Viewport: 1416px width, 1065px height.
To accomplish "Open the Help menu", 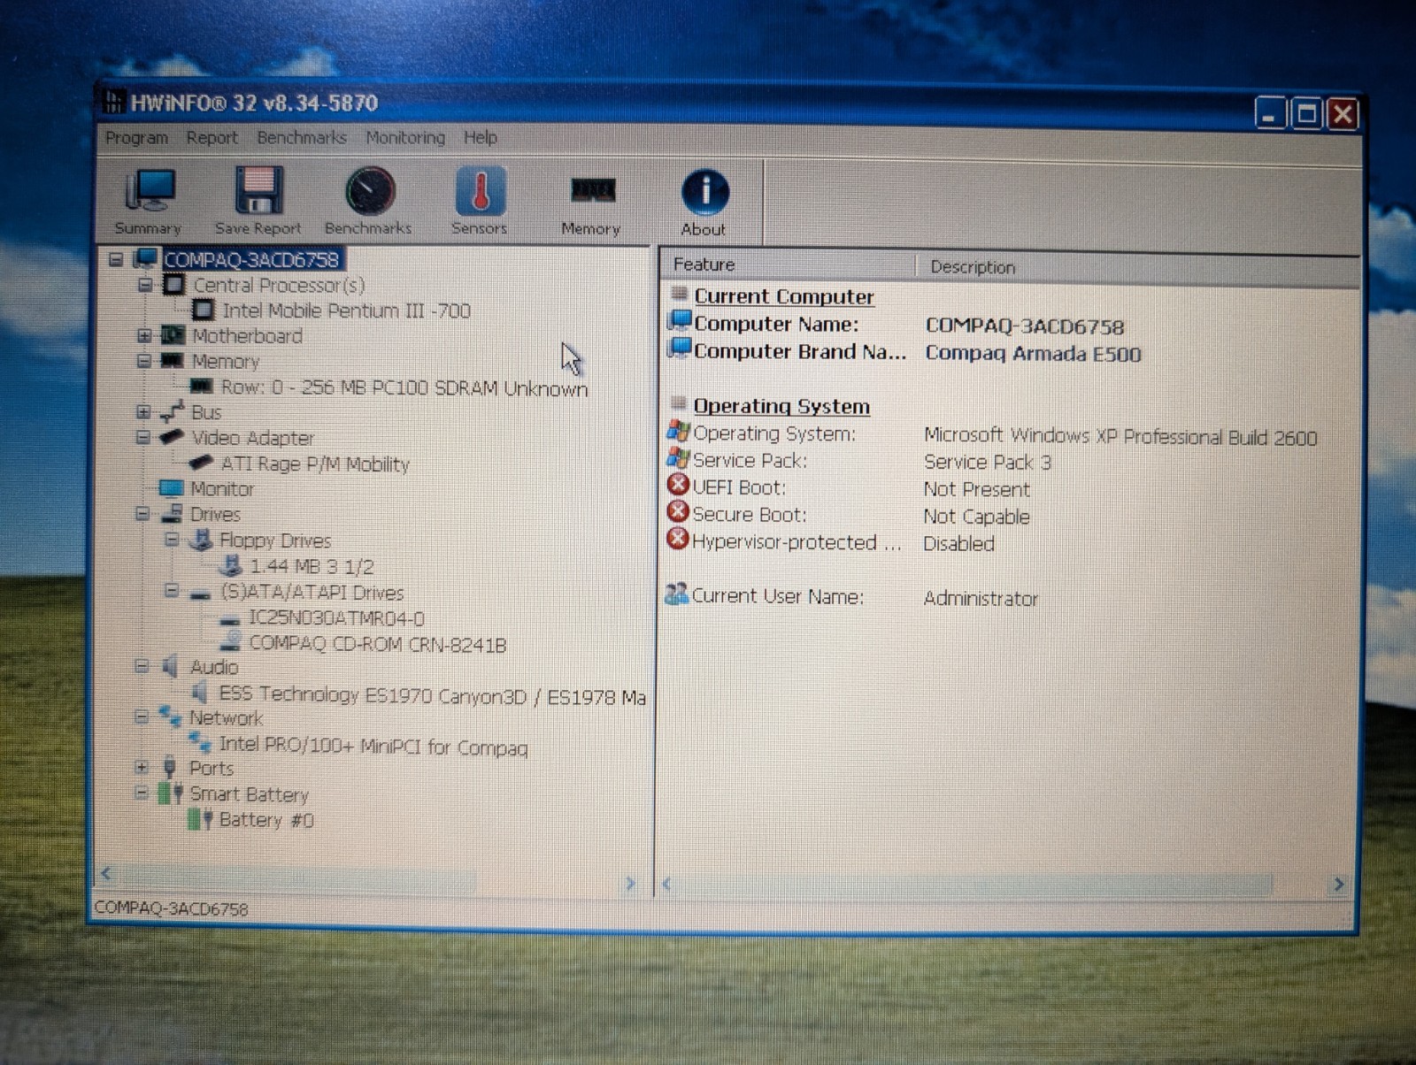I will point(481,138).
